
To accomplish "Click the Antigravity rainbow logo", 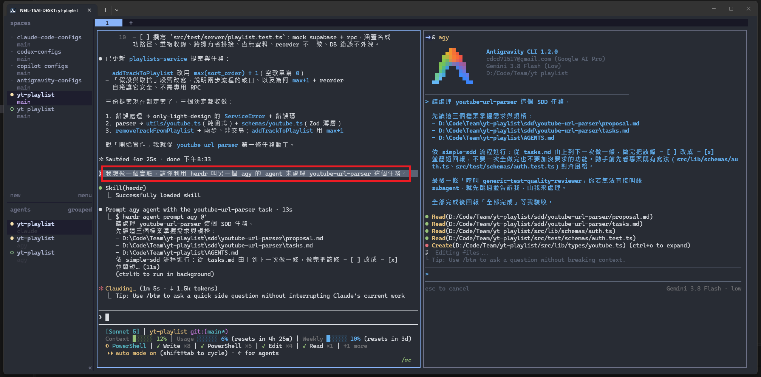I will coord(452,66).
